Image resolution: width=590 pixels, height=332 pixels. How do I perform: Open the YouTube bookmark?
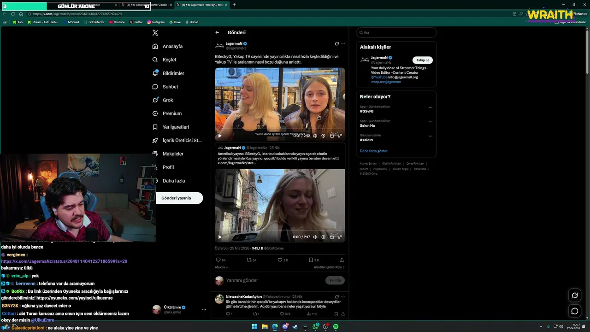pyautogui.click(x=117, y=22)
